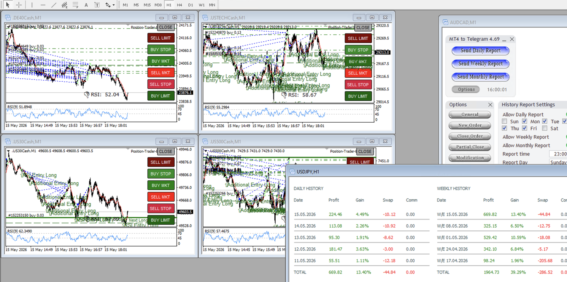Select the text label tool
Screen dimensions: 567x282
point(97,5)
